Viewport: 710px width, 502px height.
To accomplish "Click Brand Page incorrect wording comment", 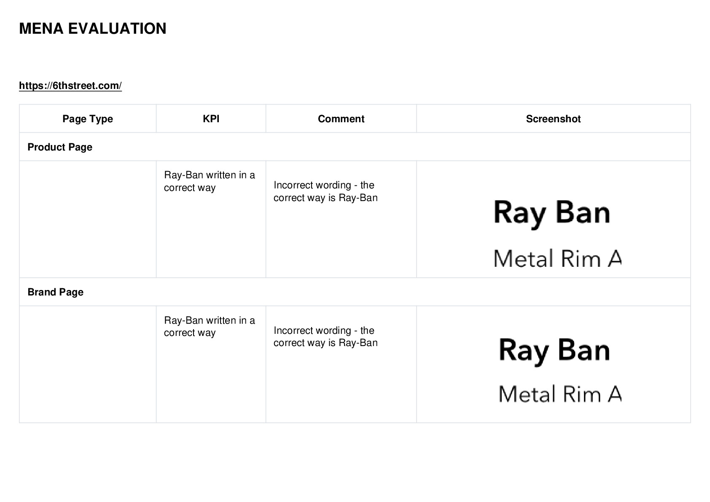I will 325,336.
